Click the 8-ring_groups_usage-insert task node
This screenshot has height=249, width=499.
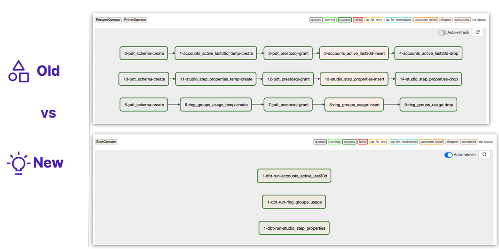[x=354, y=105]
